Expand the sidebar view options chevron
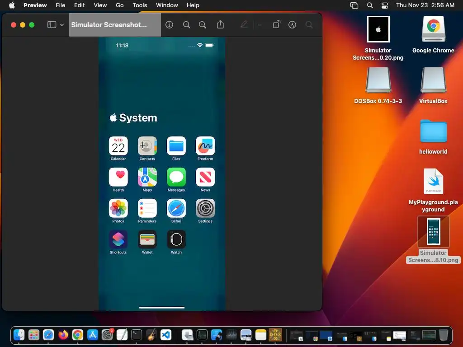 (x=61, y=25)
